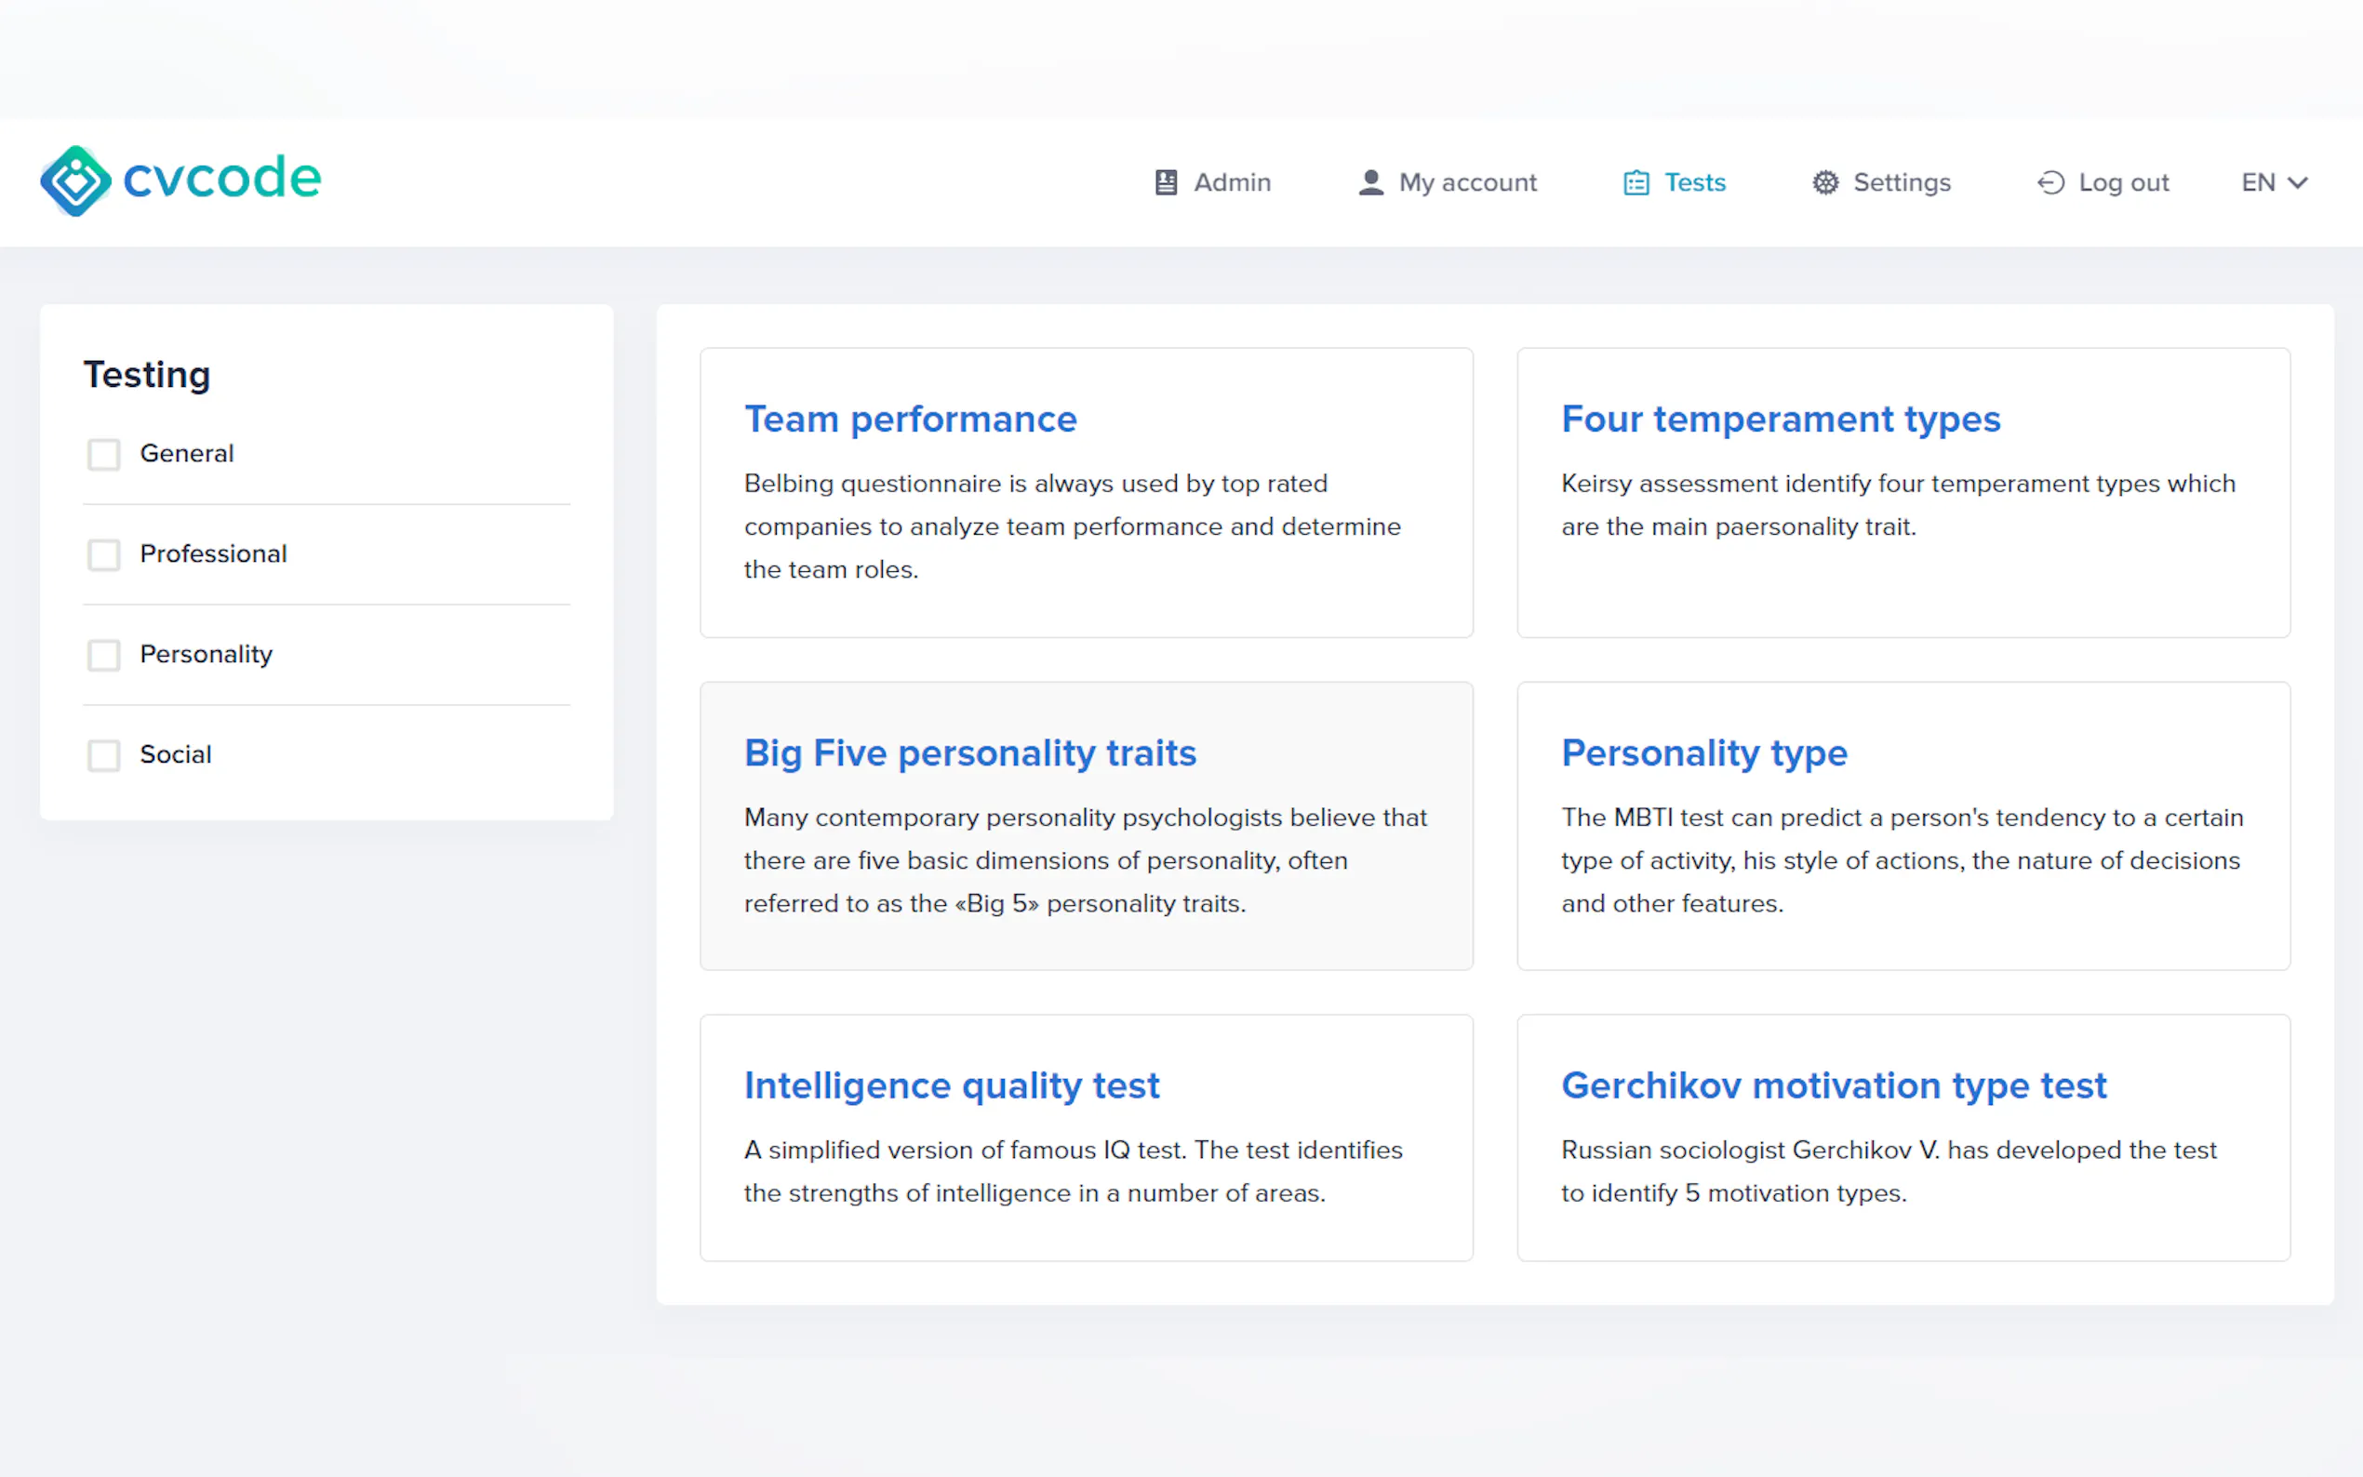Open the Personality type test
Image resolution: width=2363 pixels, height=1477 pixels.
point(1703,753)
